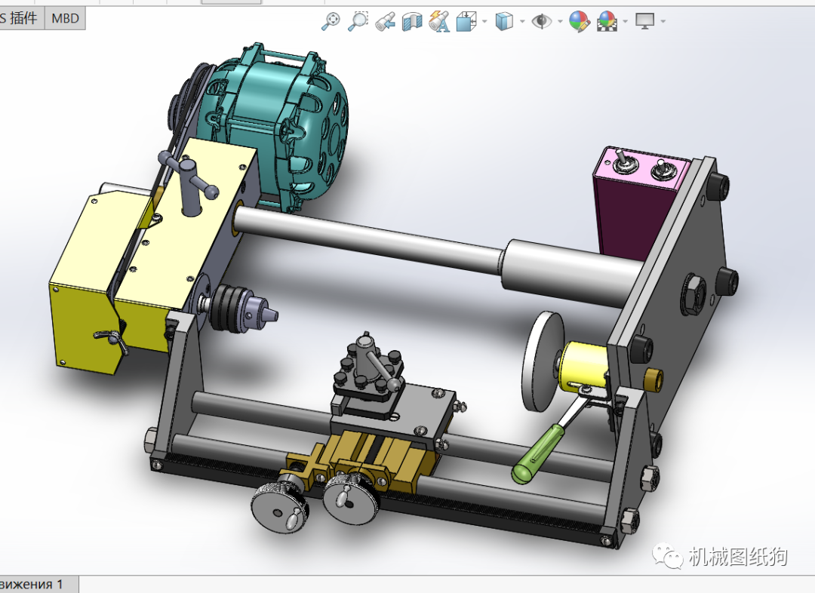Viewport: 815px width, 593px height.
Task: Open Edit Appearance color ball tool
Action: point(579,22)
